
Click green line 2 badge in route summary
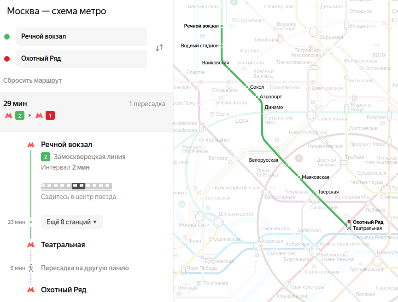[x=20, y=115]
